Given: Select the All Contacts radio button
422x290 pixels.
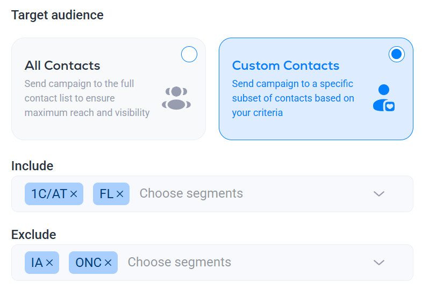Looking at the screenshot, I should [x=189, y=54].
